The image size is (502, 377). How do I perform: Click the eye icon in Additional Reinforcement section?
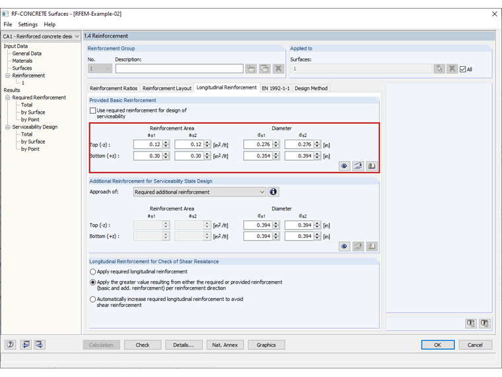[344, 246]
